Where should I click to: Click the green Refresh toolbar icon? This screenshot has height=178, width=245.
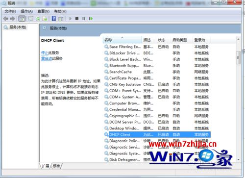click(x=38, y=19)
